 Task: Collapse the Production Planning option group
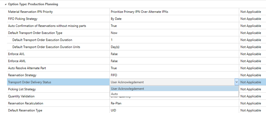coord(6,4)
